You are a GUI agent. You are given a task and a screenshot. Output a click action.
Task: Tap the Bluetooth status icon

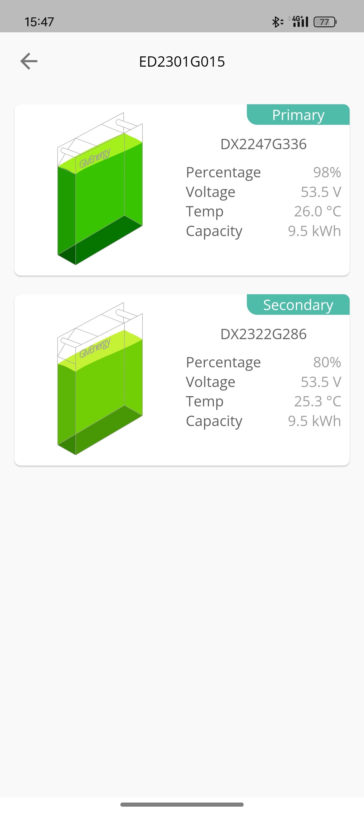277,22
